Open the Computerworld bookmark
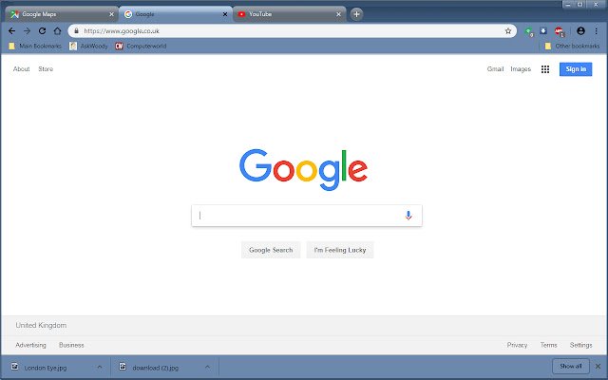The width and height of the screenshot is (608, 380). [x=141, y=47]
